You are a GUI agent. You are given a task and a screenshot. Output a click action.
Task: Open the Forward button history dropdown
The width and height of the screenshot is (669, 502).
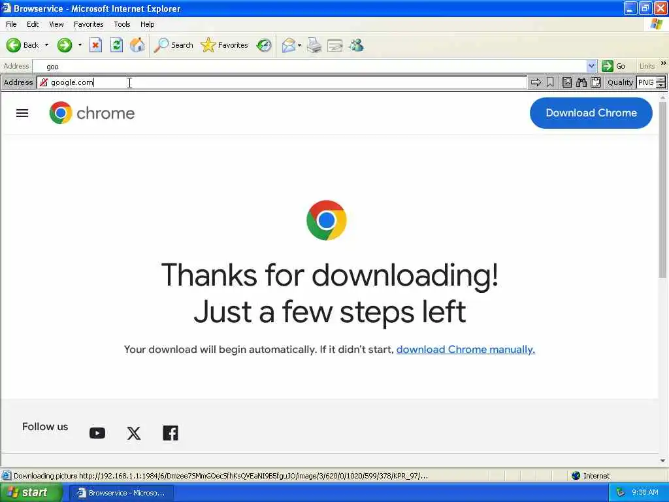point(80,45)
